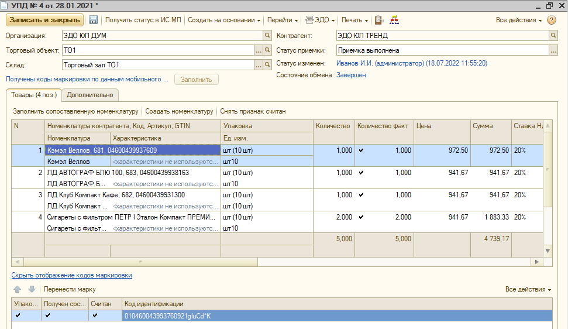Click Сумма cell 1 883,33
This screenshot has width=568, height=329.
(x=491, y=217)
